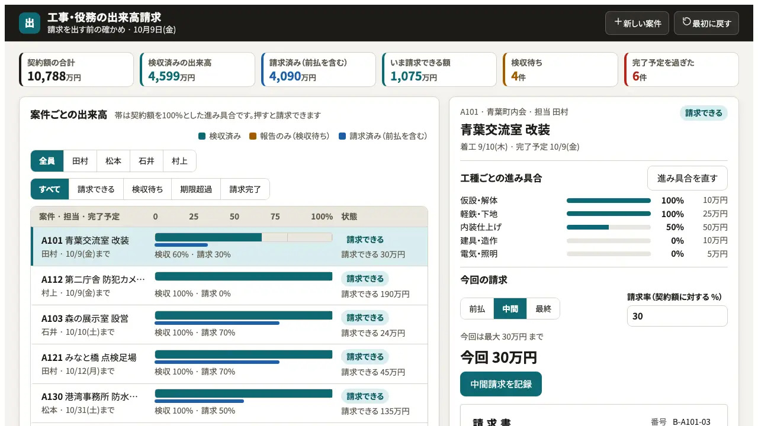Click the 内装仕上げ 50% progress bar
This screenshot has height=426, width=758.
coord(609,227)
